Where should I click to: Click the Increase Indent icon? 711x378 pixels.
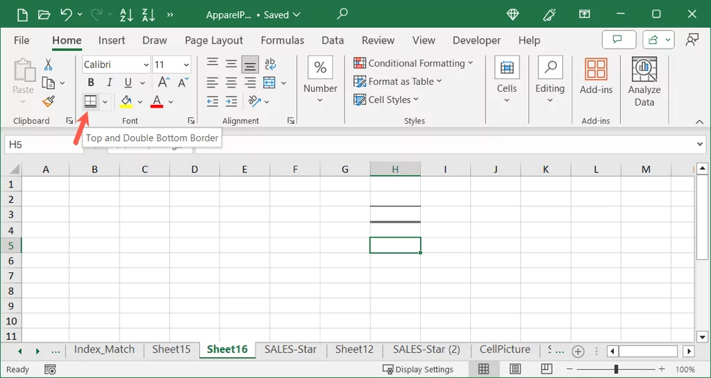click(x=231, y=101)
